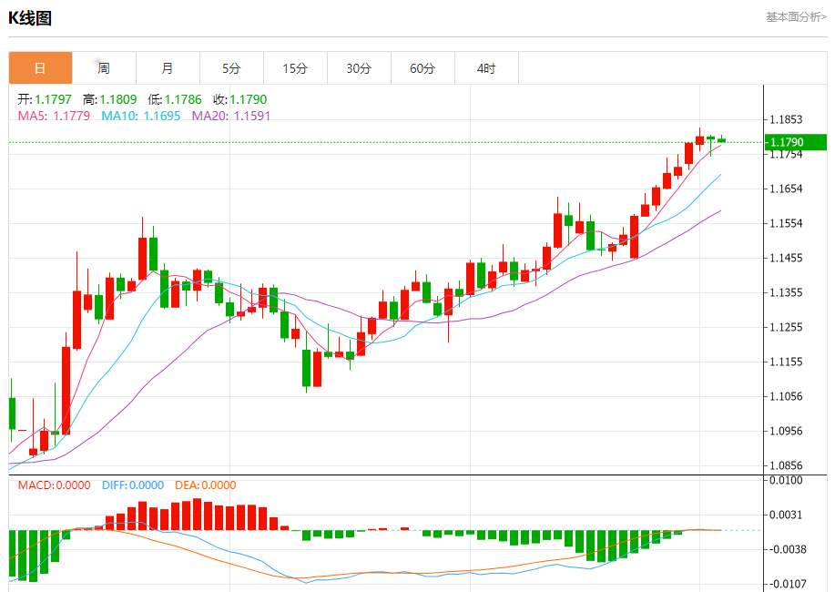This screenshot has height=592, width=835.
Task: Click the 0.0100 MACD axis label
Action: click(x=786, y=480)
